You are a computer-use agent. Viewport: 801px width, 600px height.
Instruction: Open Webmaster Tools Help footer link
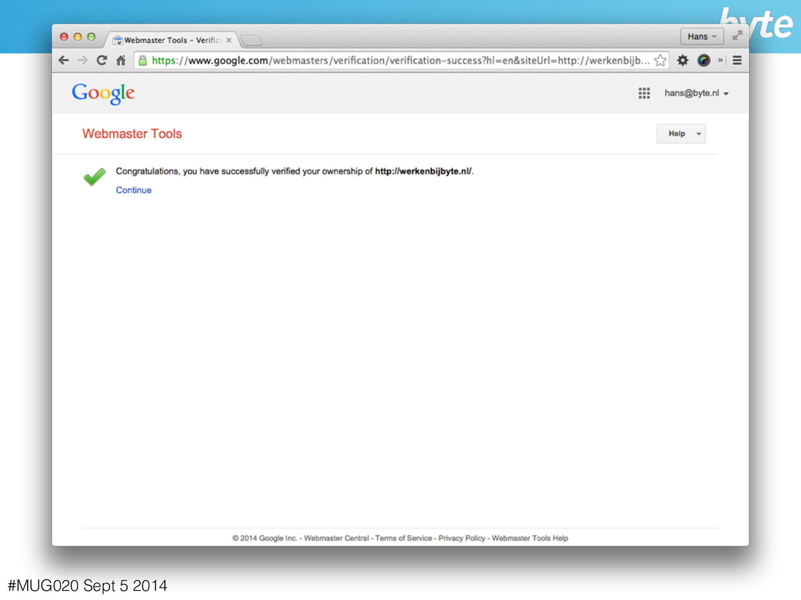tap(530, 538)
